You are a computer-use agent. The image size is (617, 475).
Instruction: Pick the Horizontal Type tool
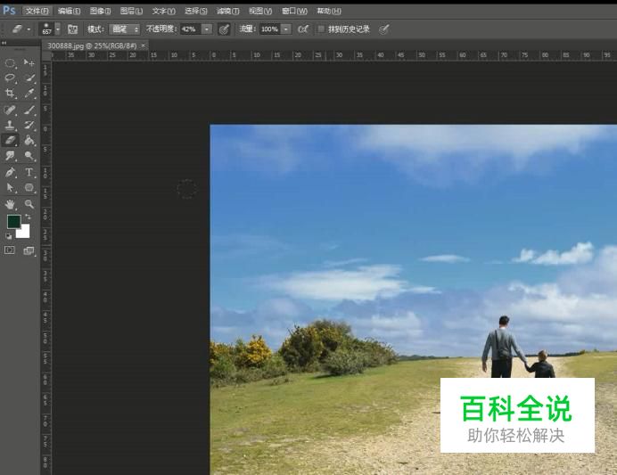click(x=29, y=172)
